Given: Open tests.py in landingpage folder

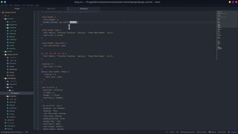Looking at the screenshot, I should [12, 111].
